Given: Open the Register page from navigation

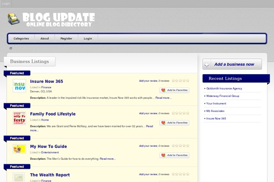Looking at the screenshot, I should pos(66,39).
